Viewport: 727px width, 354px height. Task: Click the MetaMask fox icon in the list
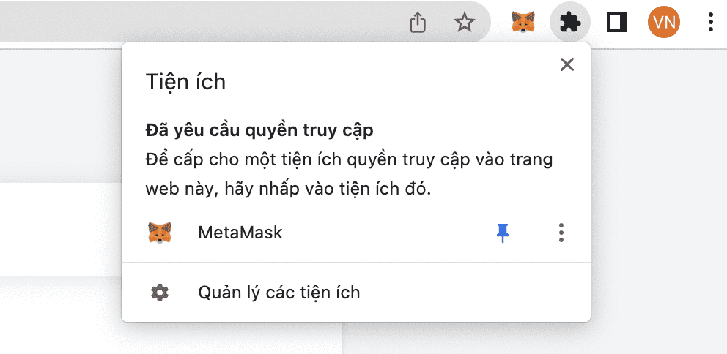pos(160,233)
